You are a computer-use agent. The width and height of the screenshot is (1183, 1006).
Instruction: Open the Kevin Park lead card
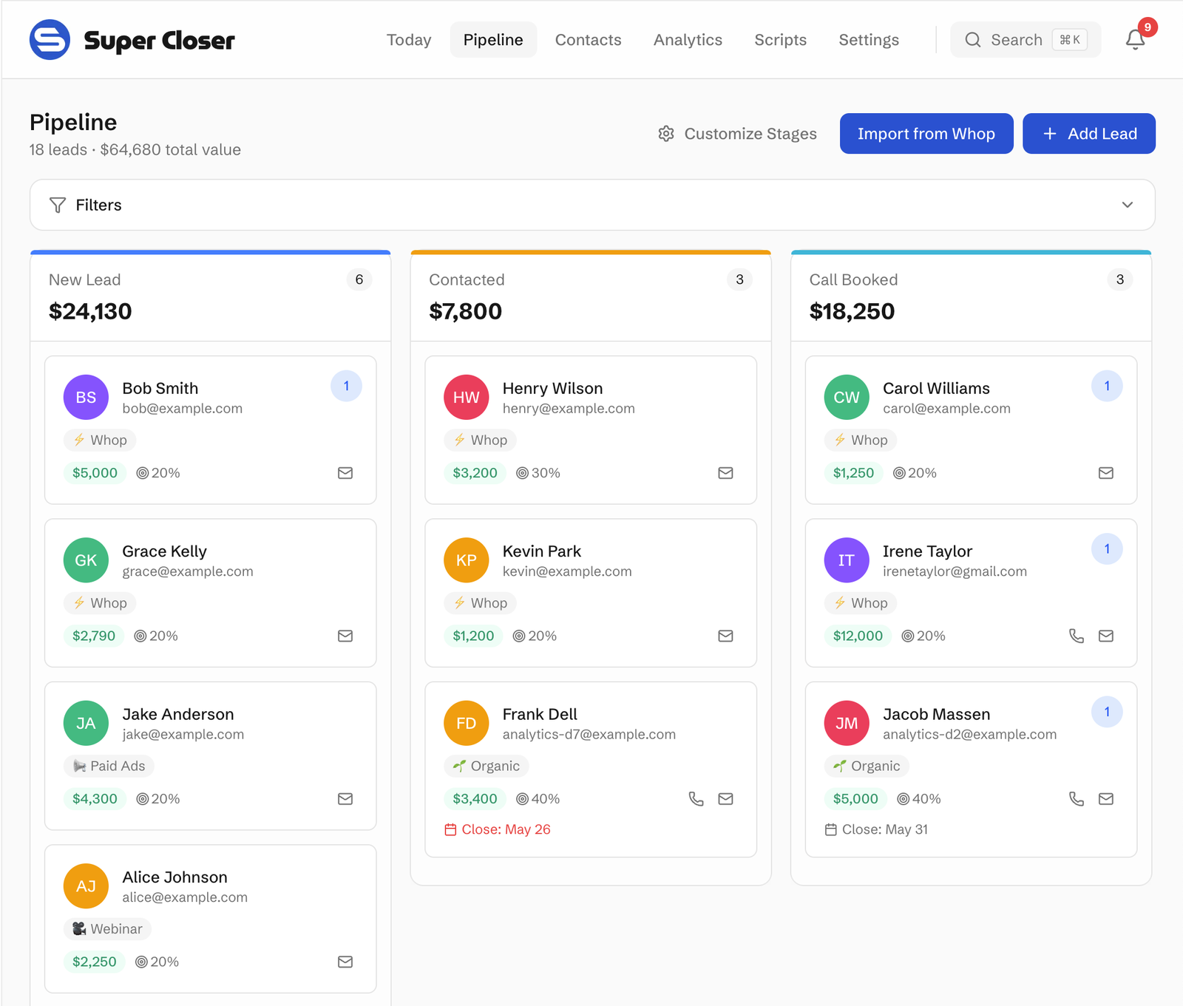(591, 593)
